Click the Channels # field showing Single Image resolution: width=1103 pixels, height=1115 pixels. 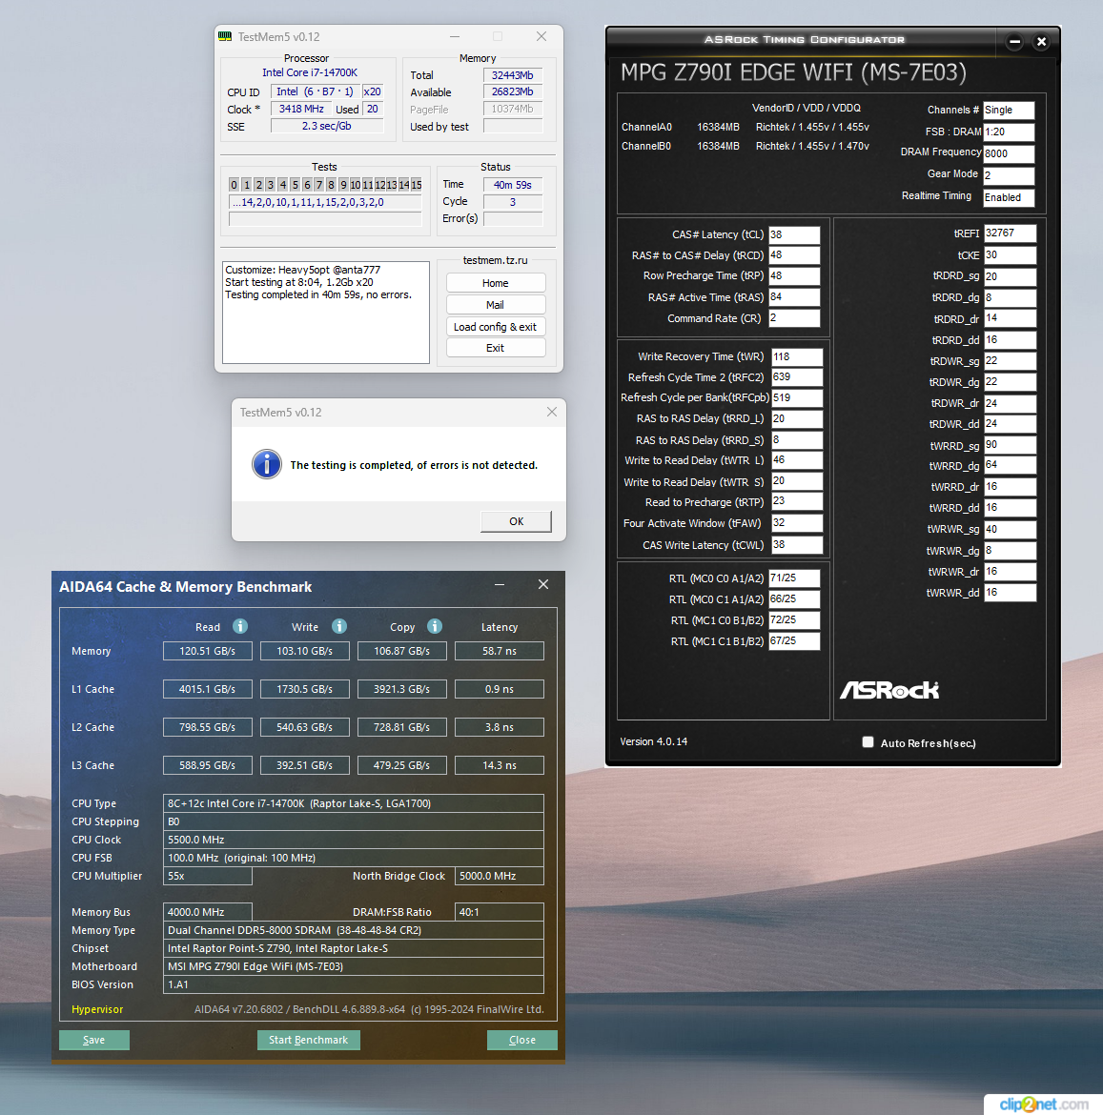1009,111
